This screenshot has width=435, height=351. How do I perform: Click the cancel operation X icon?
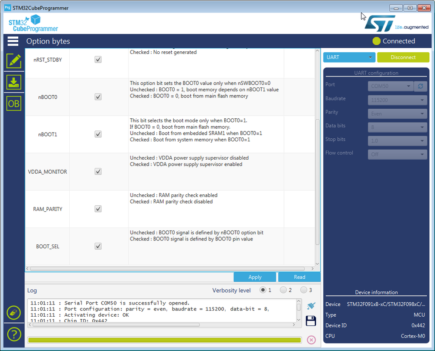tap(311, 340)
